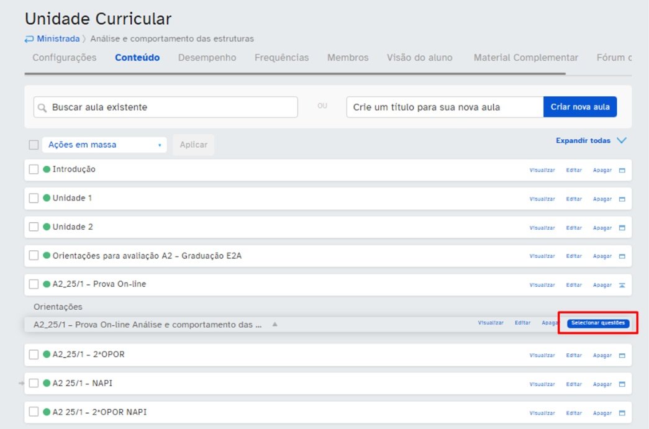
Task: Click the back arrow icon beside Ministrada
Action: coord(29,39)
